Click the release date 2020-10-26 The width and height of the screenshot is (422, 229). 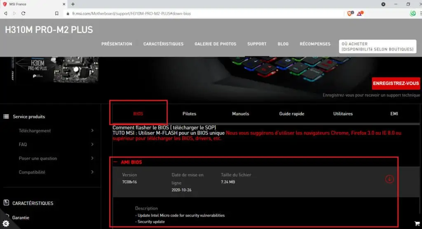pos(181,190)
